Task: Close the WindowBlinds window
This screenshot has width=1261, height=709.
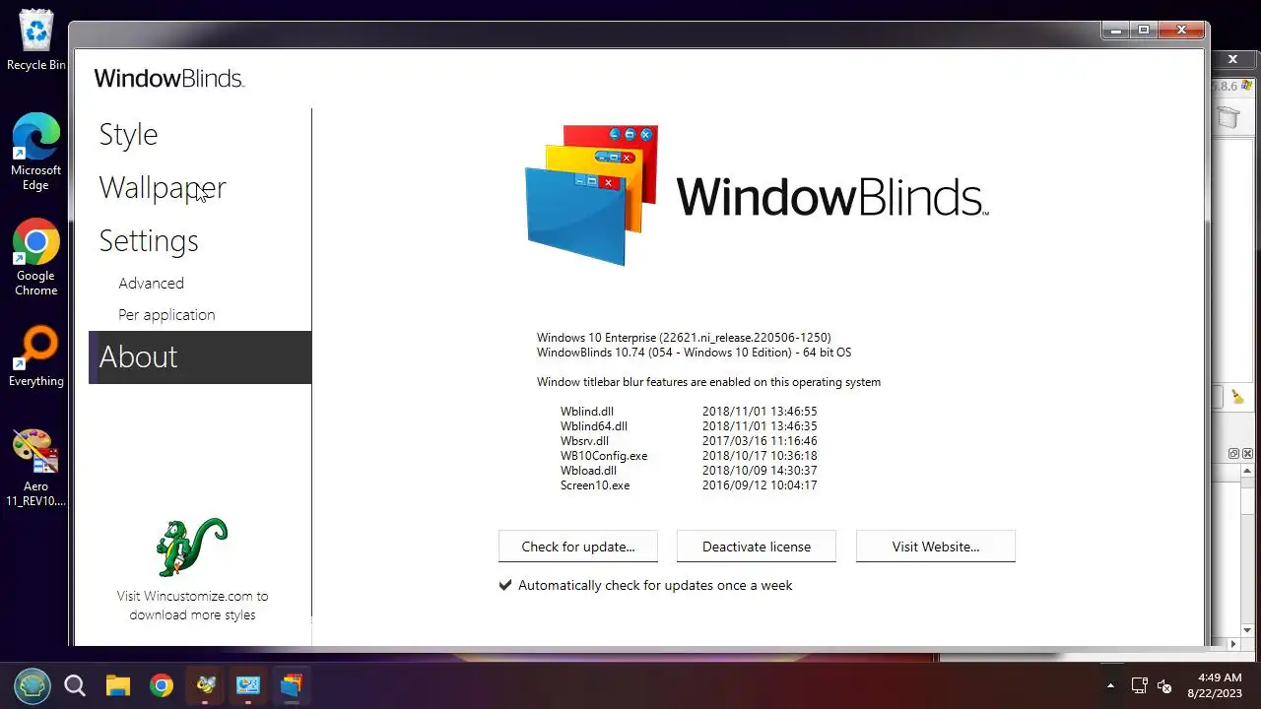Action: click(x=1181, y=31)
